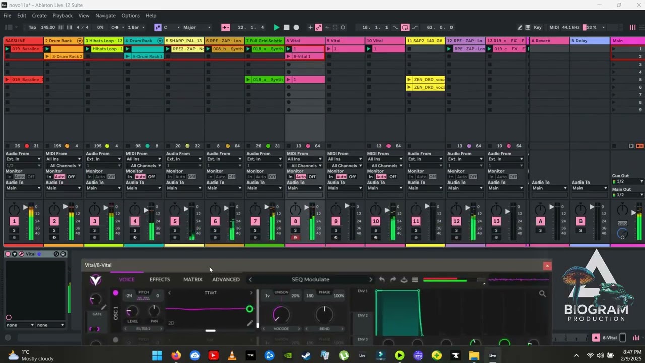Screen dimensions: 645x363
Task: Open MIDI From All Ins dropdown on track 2
Action: point(63,159)
